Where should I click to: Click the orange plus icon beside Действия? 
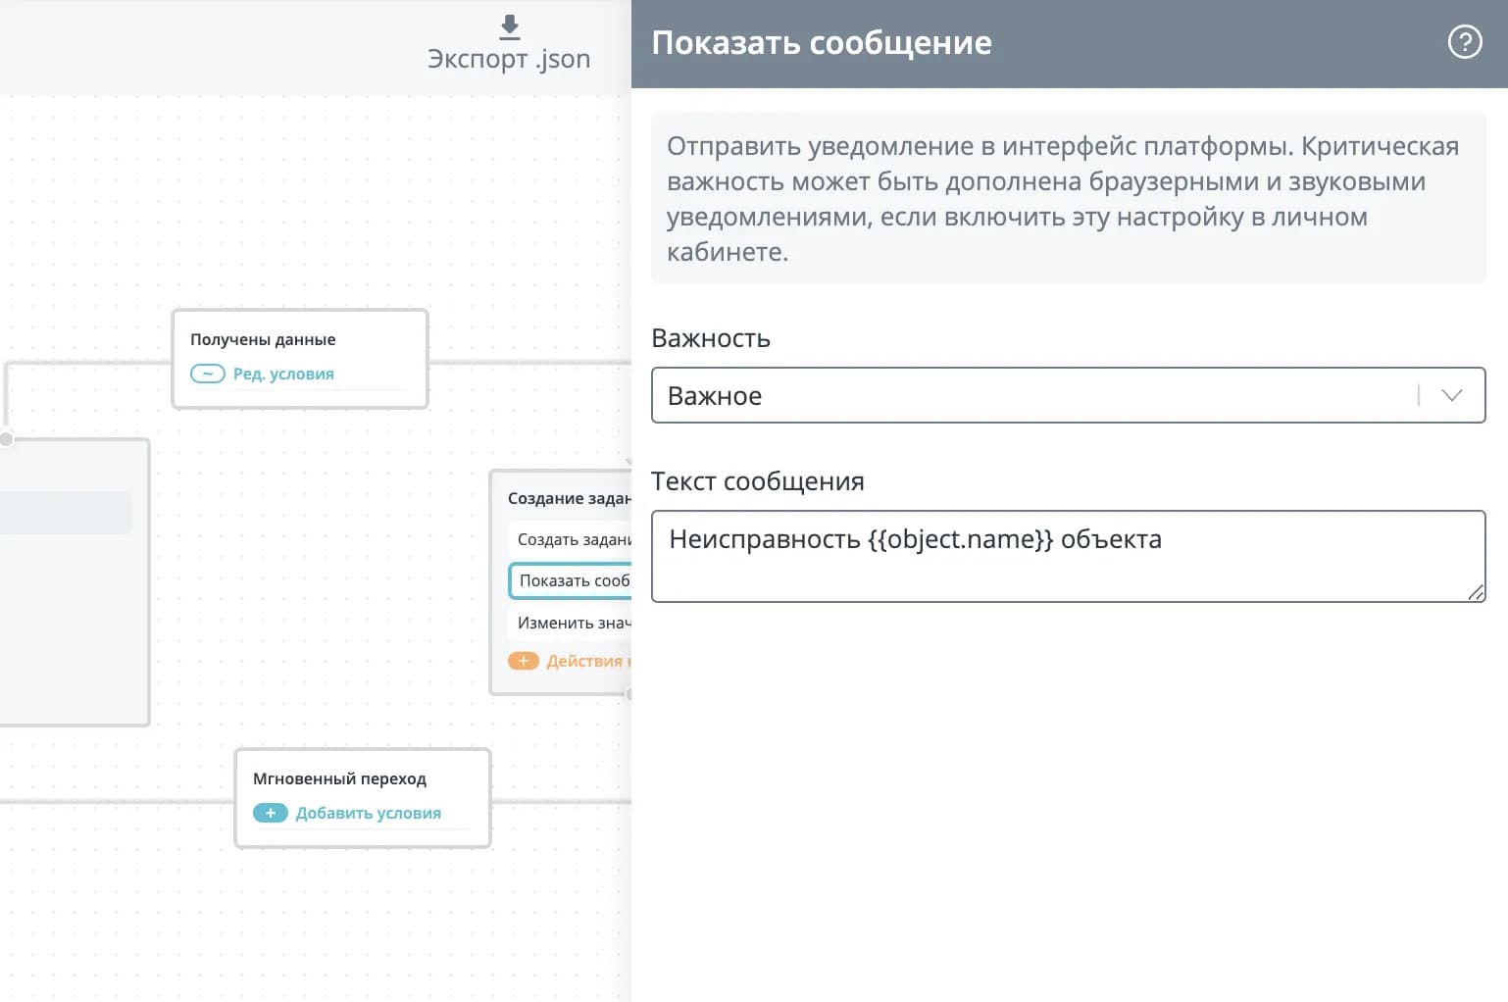(x=524, y=661)
